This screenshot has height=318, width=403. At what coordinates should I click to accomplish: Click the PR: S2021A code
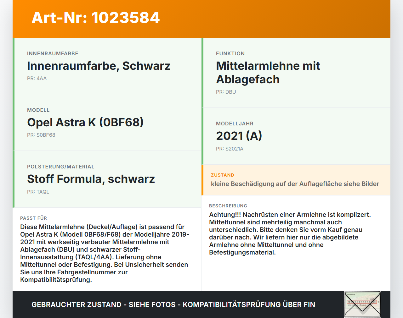pyautogui.click(x=230, y=149)
